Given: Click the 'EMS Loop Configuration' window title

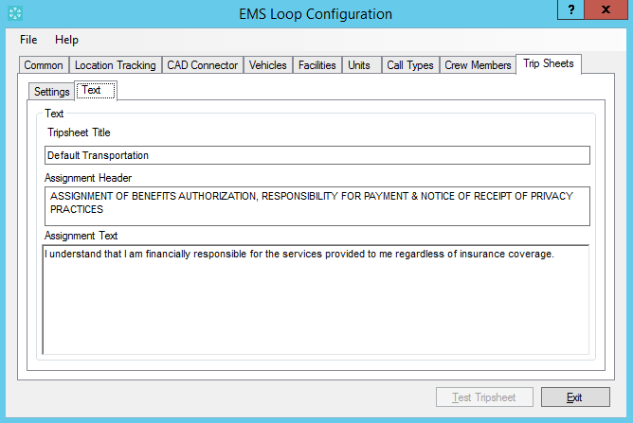Looking at the screenshot, I should tap(316, 14).
